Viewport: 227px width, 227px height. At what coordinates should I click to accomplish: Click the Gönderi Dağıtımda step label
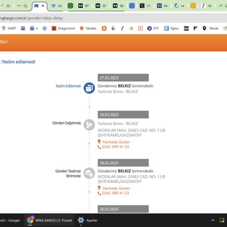point(67,123)
